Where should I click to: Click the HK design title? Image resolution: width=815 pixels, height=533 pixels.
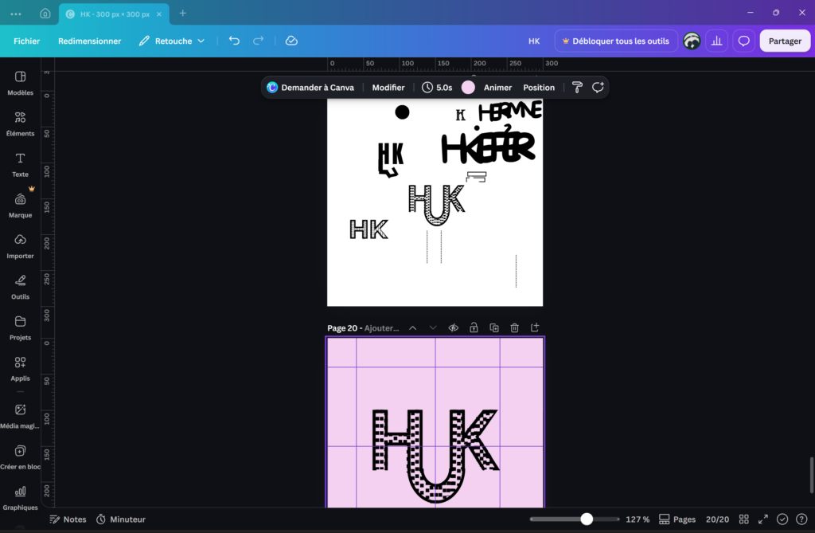tap(534, 41)
